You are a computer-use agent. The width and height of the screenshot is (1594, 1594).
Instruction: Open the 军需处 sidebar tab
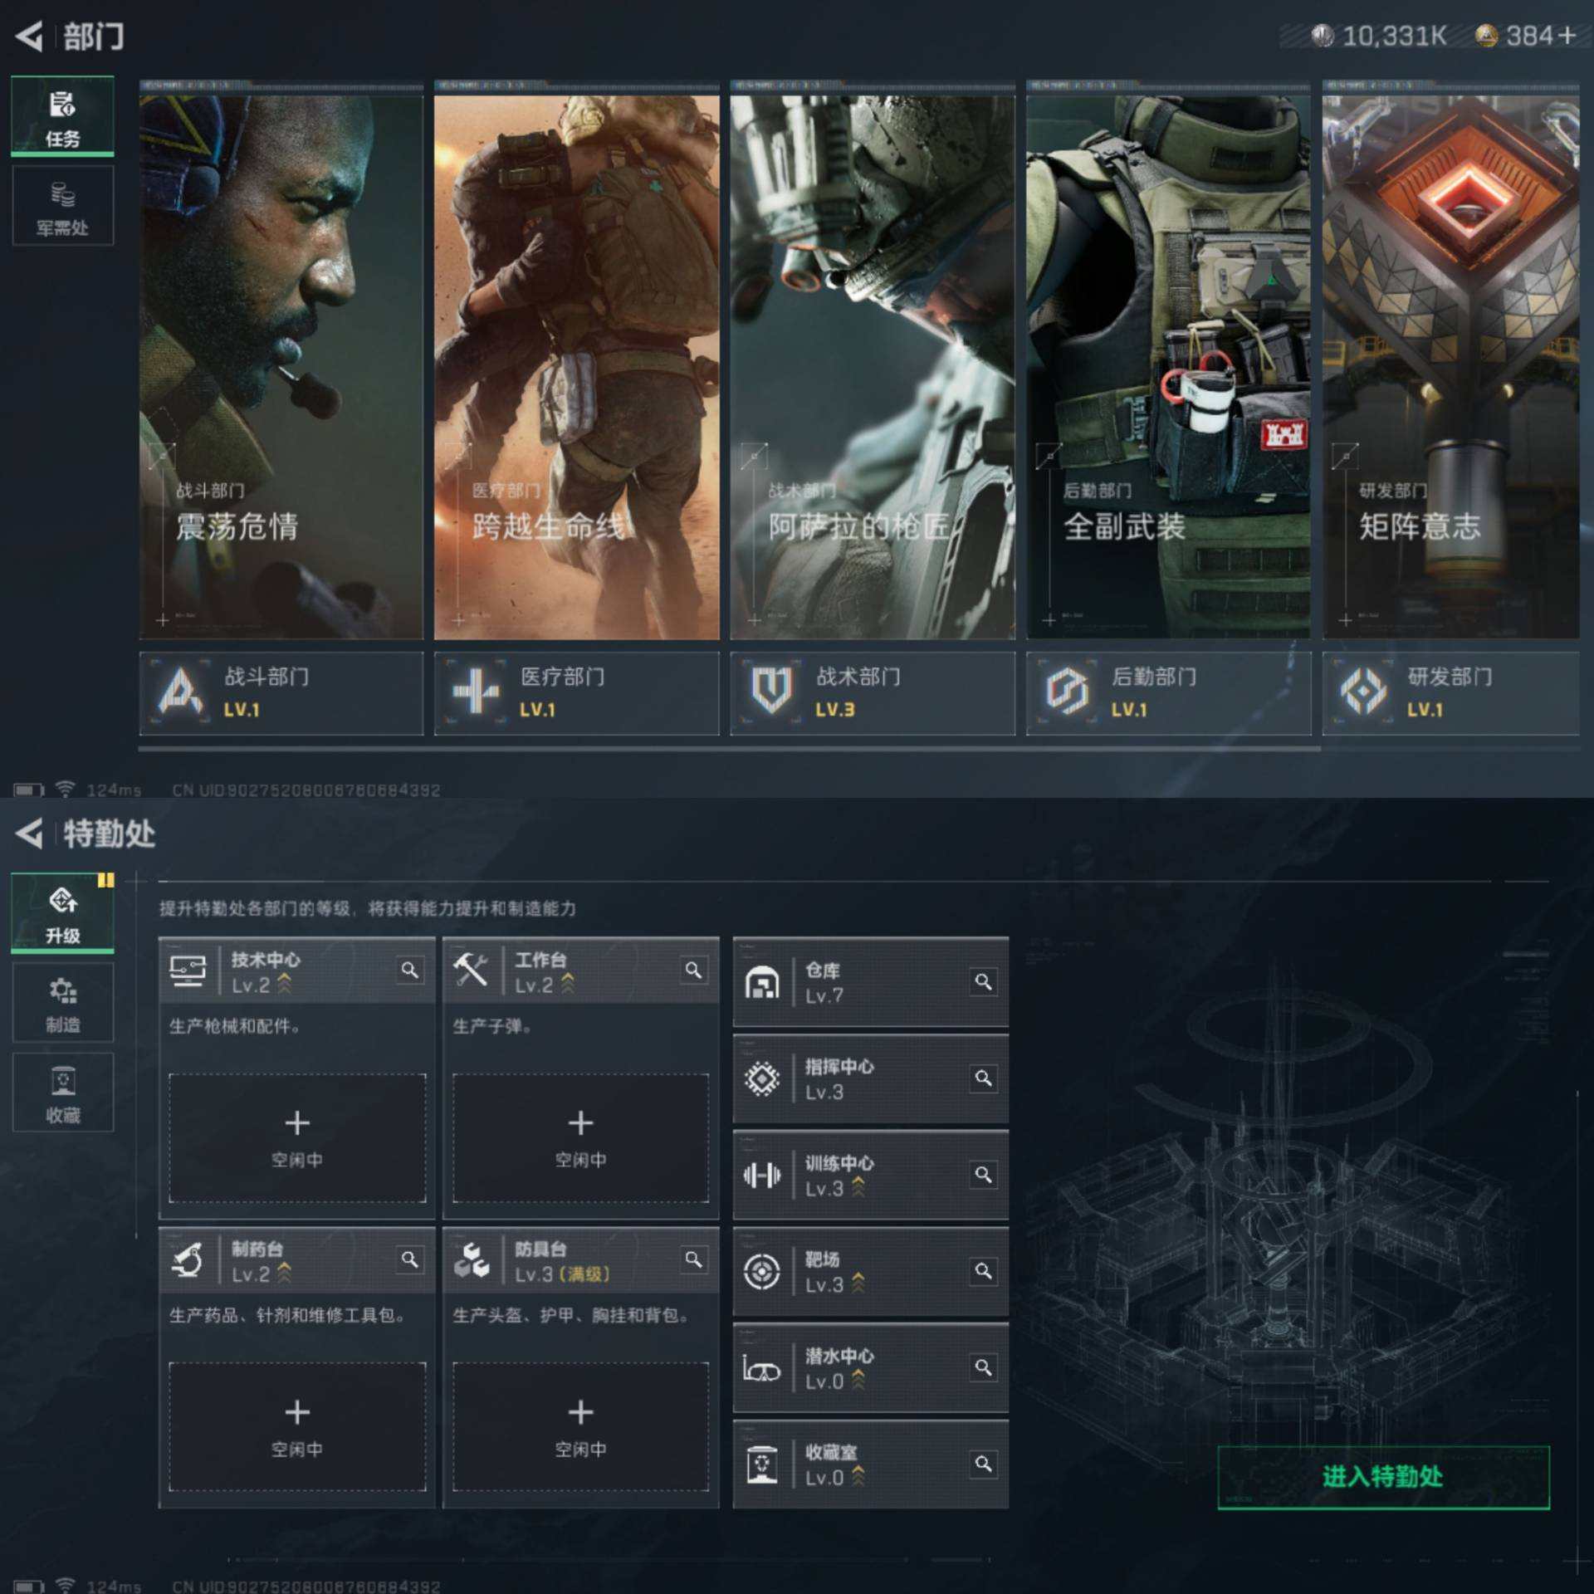(63, 206)
